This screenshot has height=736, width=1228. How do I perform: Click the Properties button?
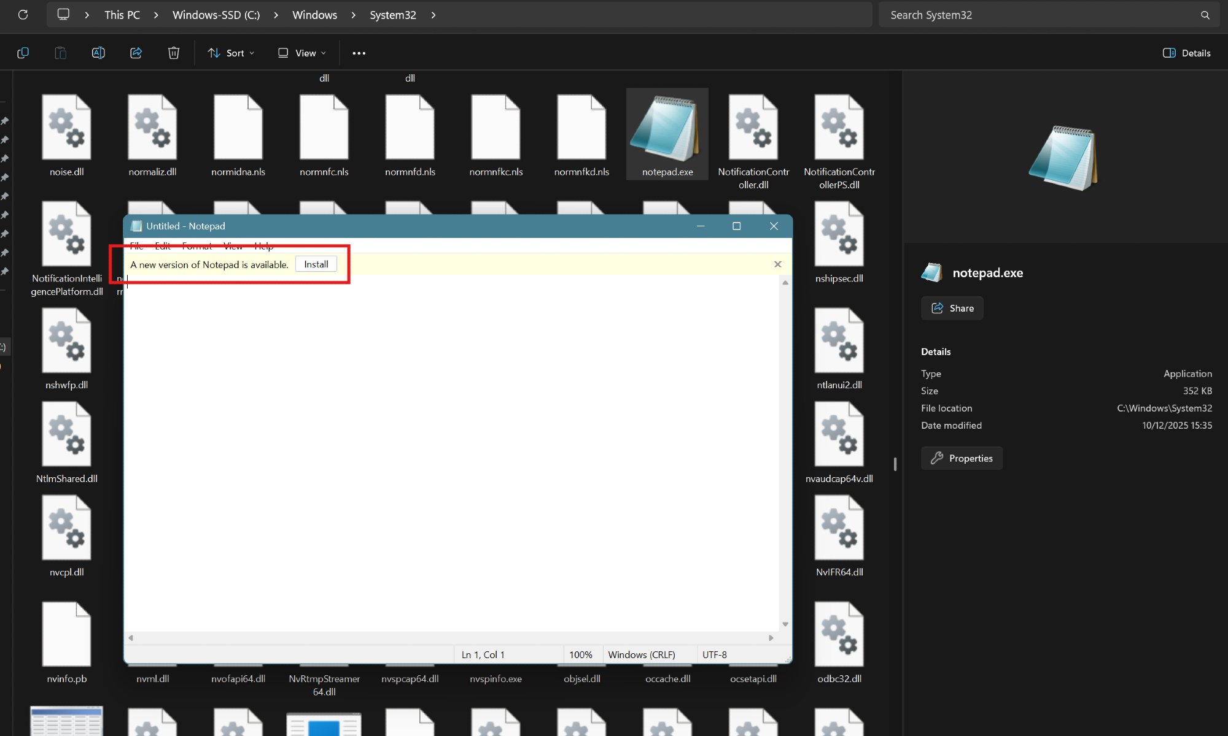click(x=962, y=458)
